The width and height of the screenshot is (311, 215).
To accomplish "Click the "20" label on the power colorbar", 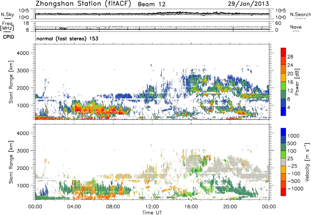I will 290,74.
